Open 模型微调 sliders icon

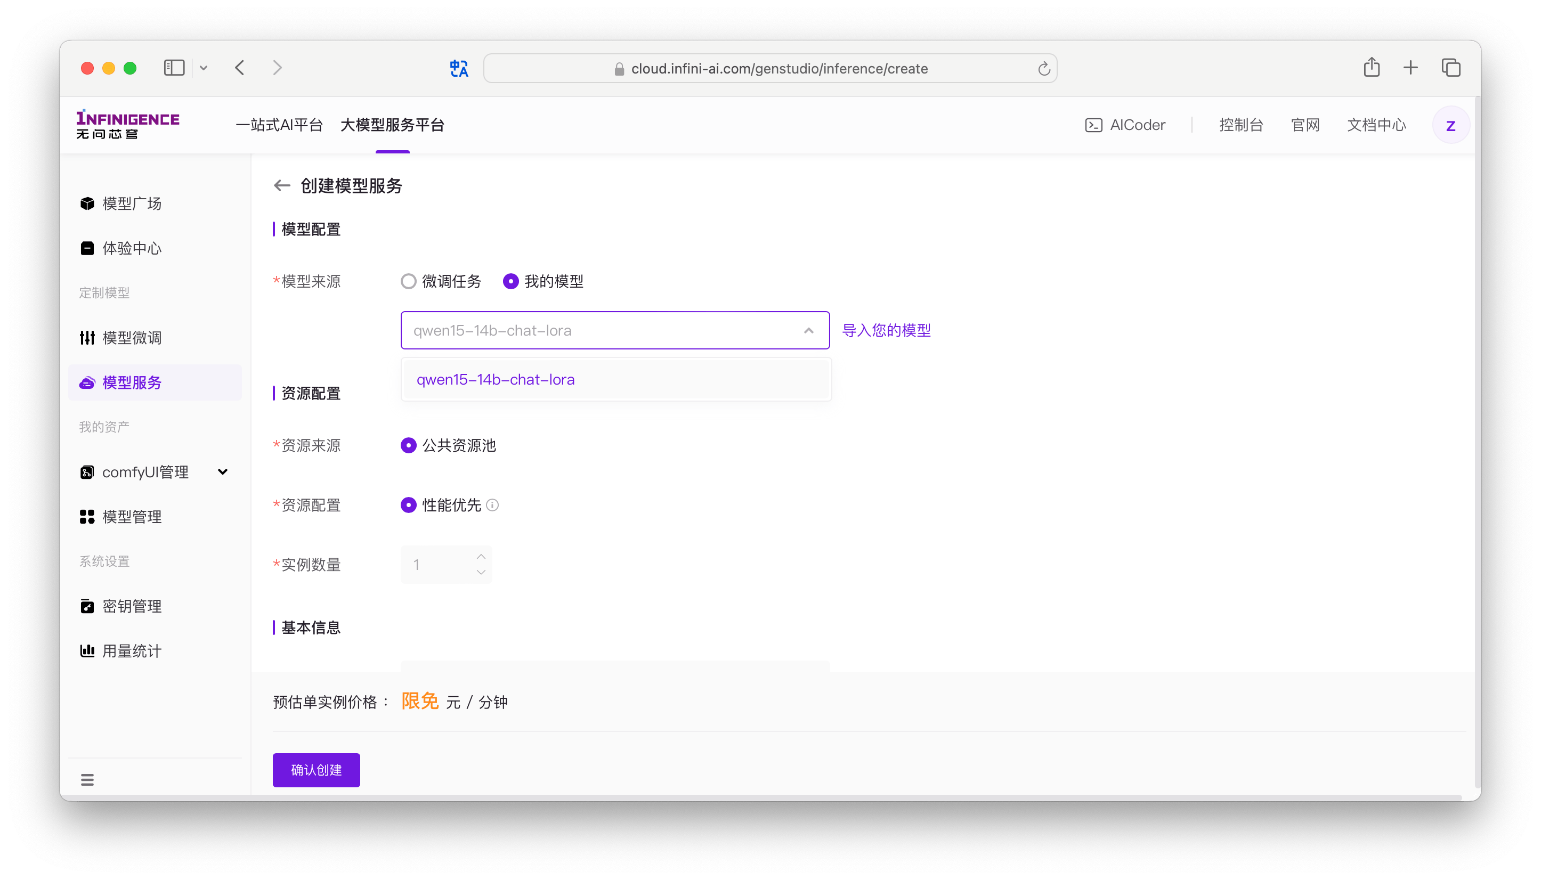coord(87,338)
